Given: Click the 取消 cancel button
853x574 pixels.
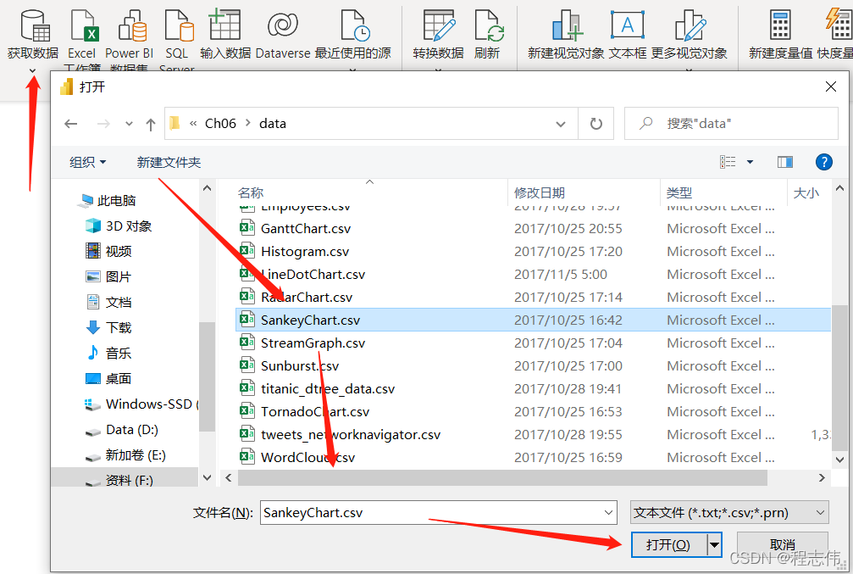Looking at the screenshot, I should [783, 544].
